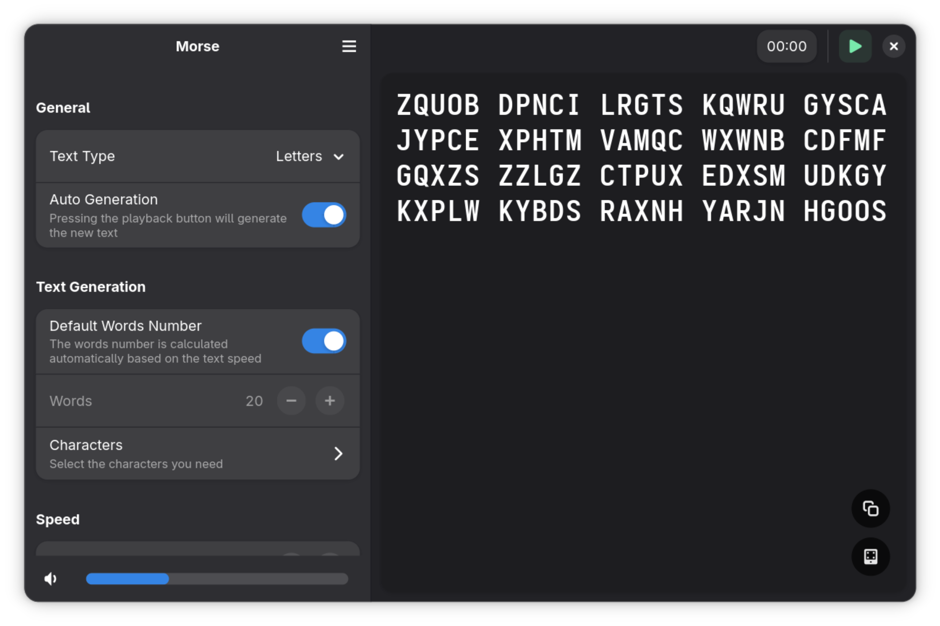Open the hamburger main menu
940x626 pixels.
coord(349,46)
